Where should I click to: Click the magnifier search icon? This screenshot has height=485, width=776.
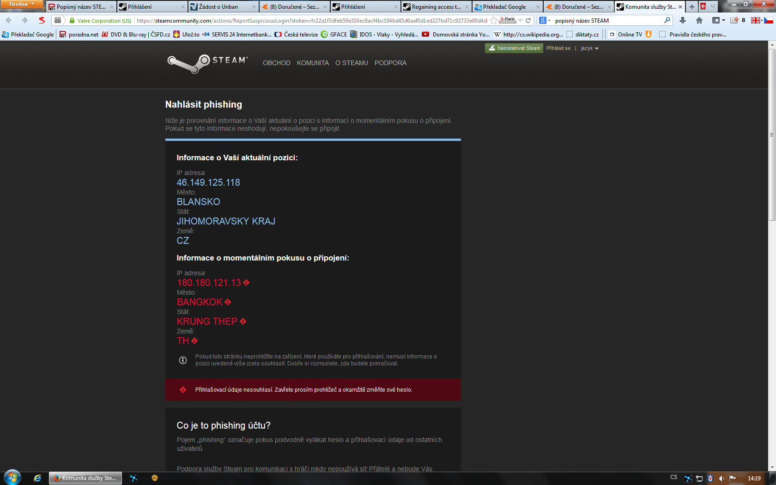pos(667,20)
